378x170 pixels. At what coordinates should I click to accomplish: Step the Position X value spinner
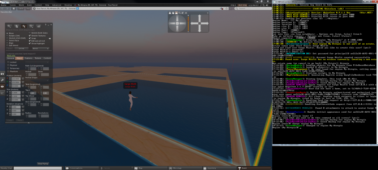click(x=10, y=79)
